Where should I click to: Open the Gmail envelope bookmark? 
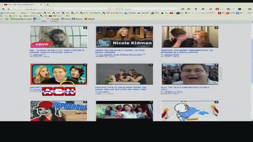point(113,13)
